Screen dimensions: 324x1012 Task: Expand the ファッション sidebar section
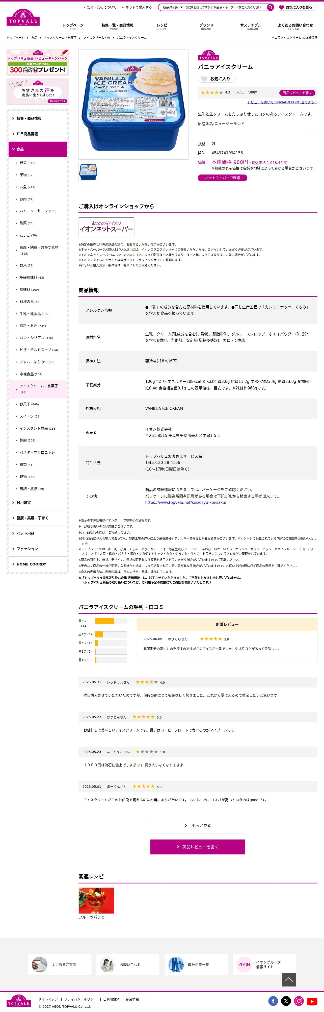point(38,548)
